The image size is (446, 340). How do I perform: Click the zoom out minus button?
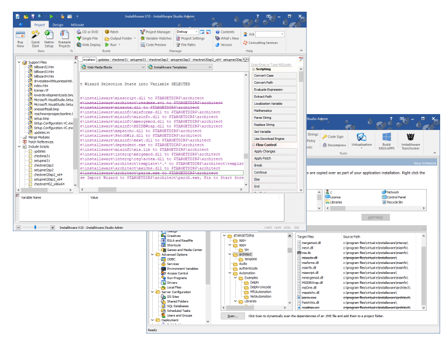click(19, 228)
